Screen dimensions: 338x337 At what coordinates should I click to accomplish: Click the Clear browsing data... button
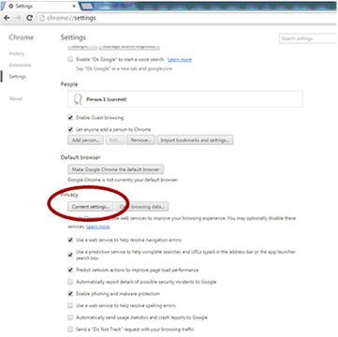(142, 207)
